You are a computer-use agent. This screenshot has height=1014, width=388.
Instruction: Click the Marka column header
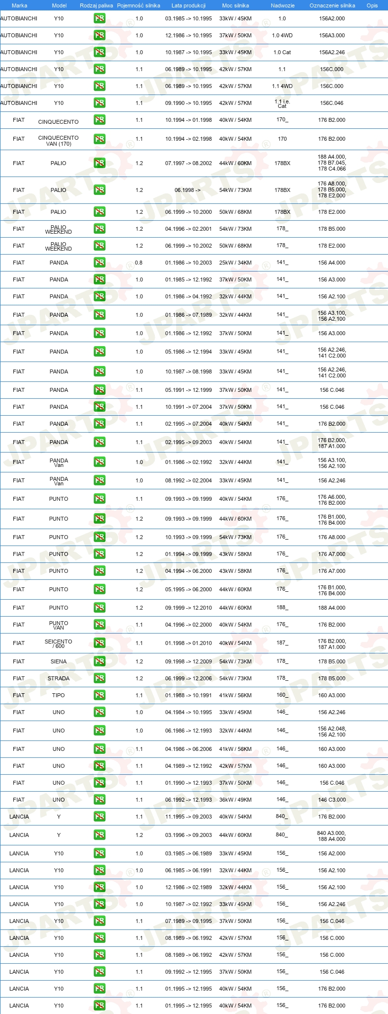(19, 5)
